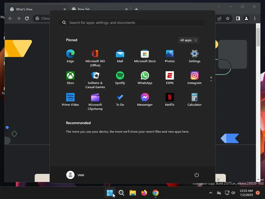Screen dimensions: 265x199
Task: Launch the Xbox app
Action: [70, 78]
